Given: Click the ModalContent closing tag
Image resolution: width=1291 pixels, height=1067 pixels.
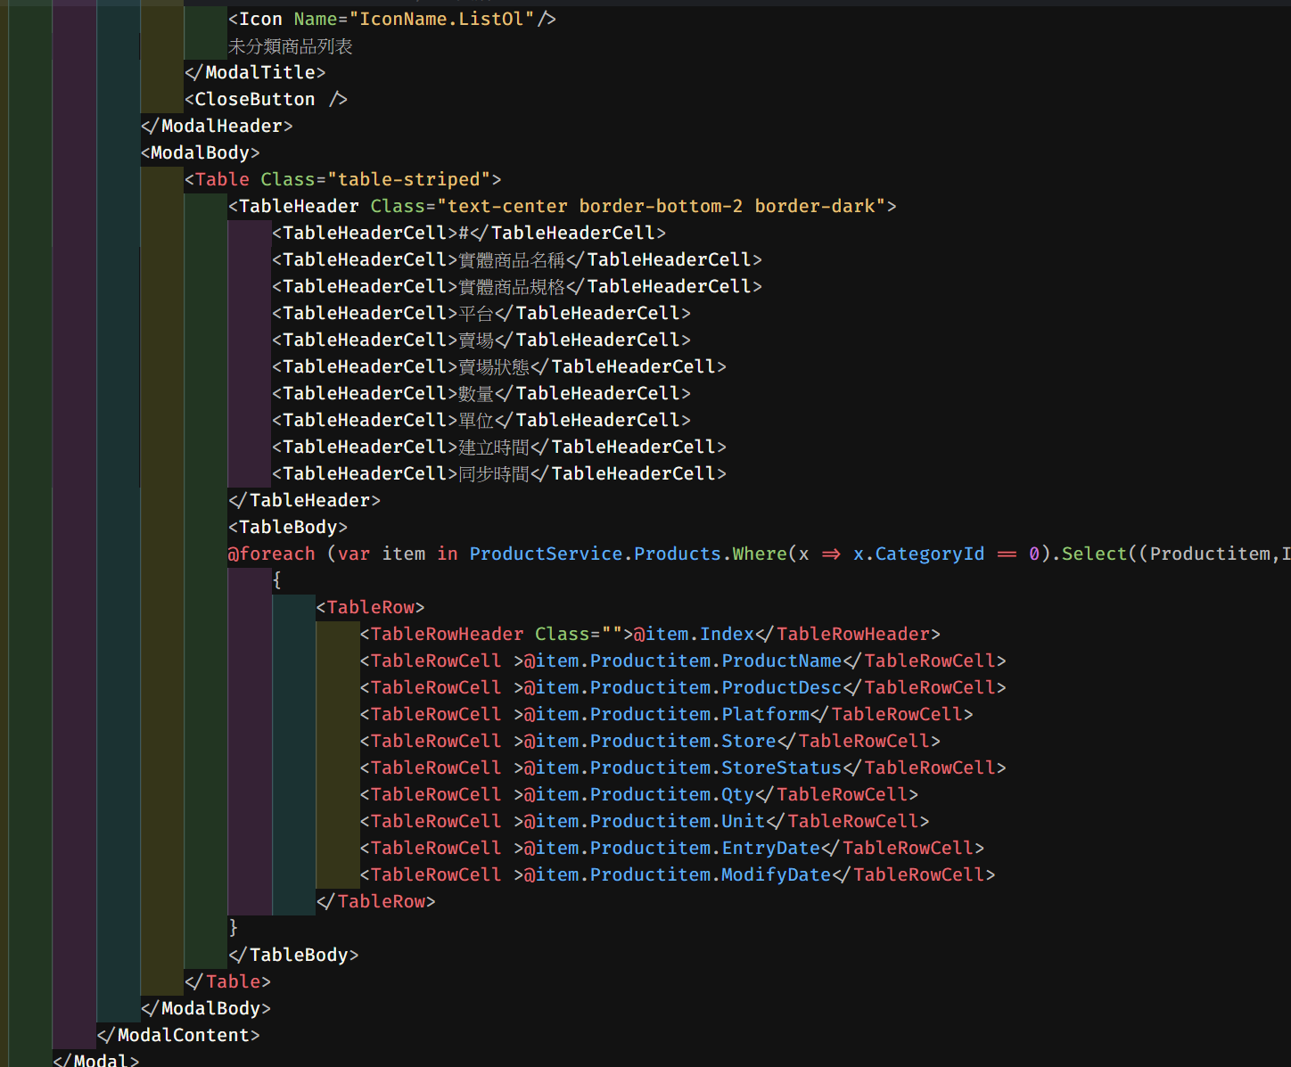Looking at the screenshot, I should pyautogui.click(x=178, y=1035).
